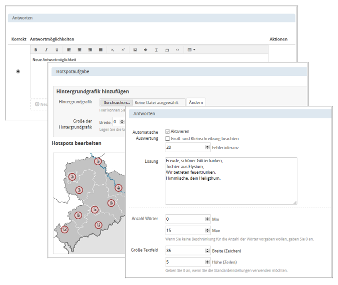Uncheck the Aktivieren checkbox
This screenshot has width=338, height=285.
[x=167, y=131]
